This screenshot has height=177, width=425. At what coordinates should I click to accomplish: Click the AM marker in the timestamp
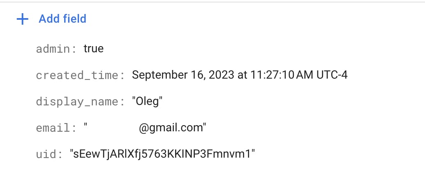pyautogui.click(x=305, y=75)
